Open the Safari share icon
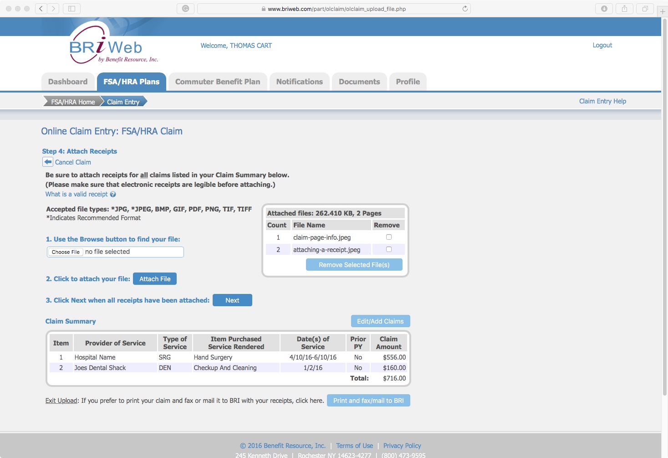Image resolution: width=668 pixels, height=458 pixels. click(624, 8)
